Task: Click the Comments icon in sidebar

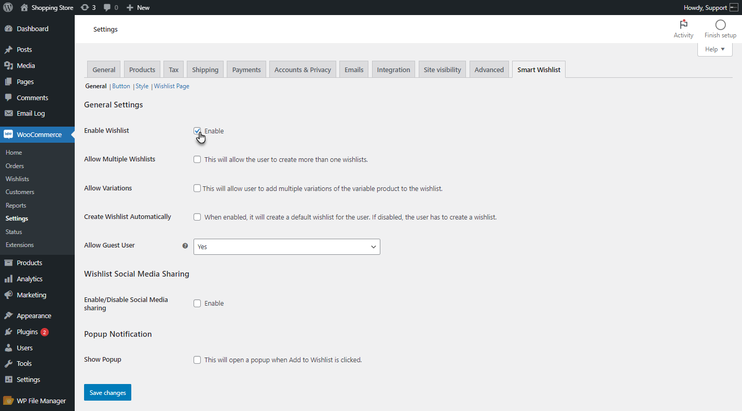Action: coord(8,98)
